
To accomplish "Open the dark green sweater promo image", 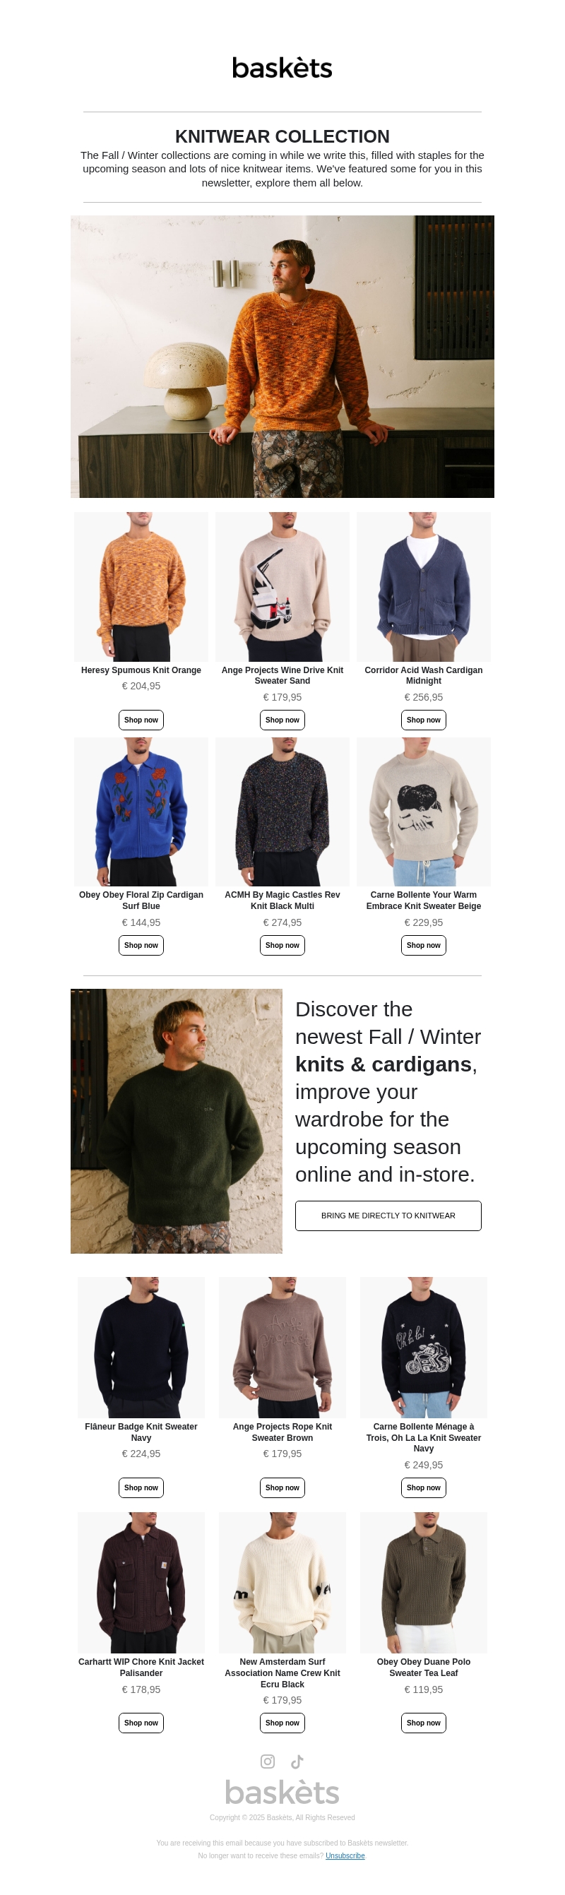I will 177,1121.
